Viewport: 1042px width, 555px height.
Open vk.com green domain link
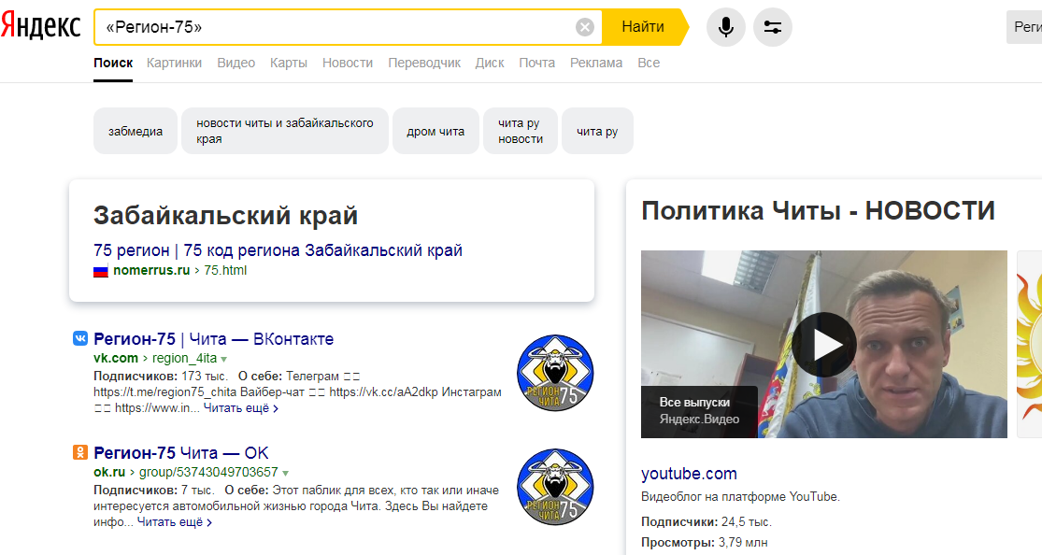(x=116, y=358)
